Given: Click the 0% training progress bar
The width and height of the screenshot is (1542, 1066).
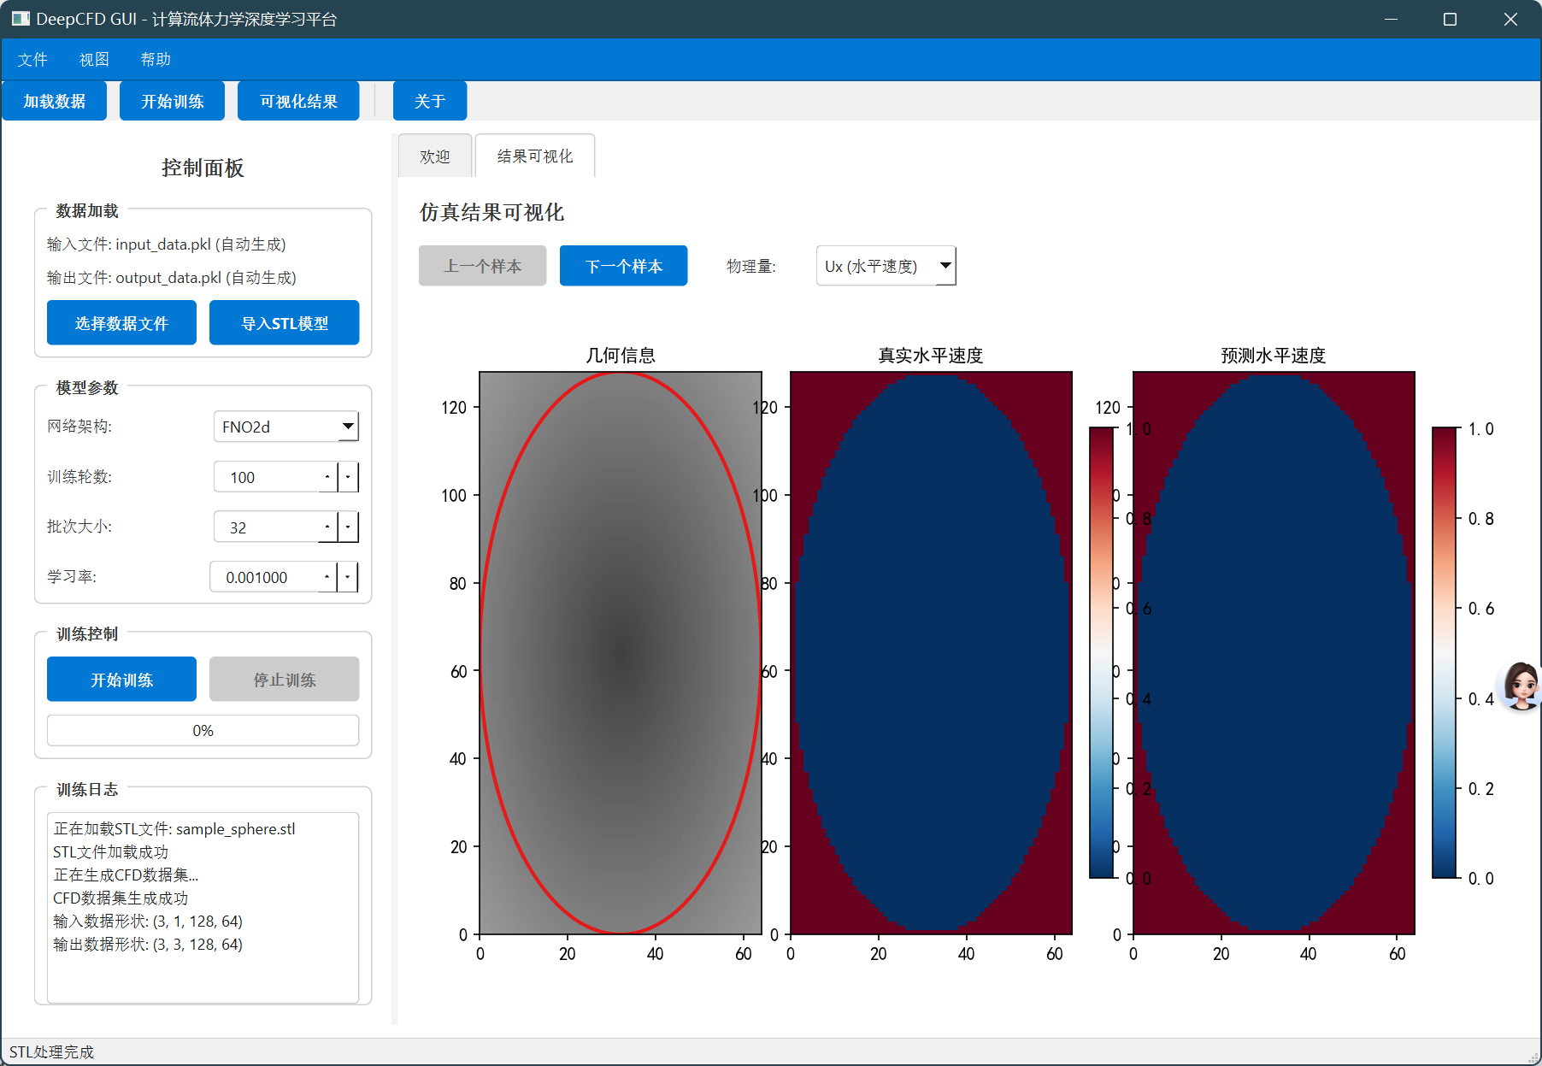Looking at the screenshot, I should [203, 730].
